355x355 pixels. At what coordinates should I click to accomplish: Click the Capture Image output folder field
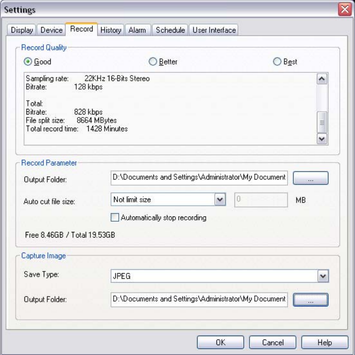[199, 300]
